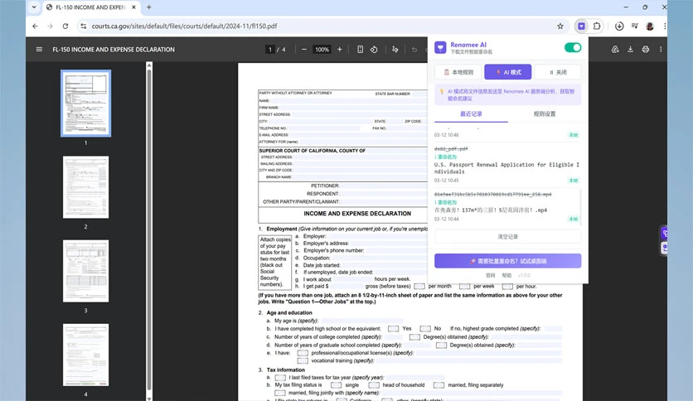Open Chrome downloads icon
The image size is (693, 401).
pyautogui.click(x=619, y=26)
